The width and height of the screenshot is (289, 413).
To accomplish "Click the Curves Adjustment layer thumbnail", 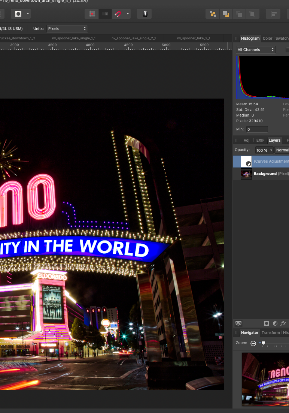I will pyautogui.click(x=246, y=162).
